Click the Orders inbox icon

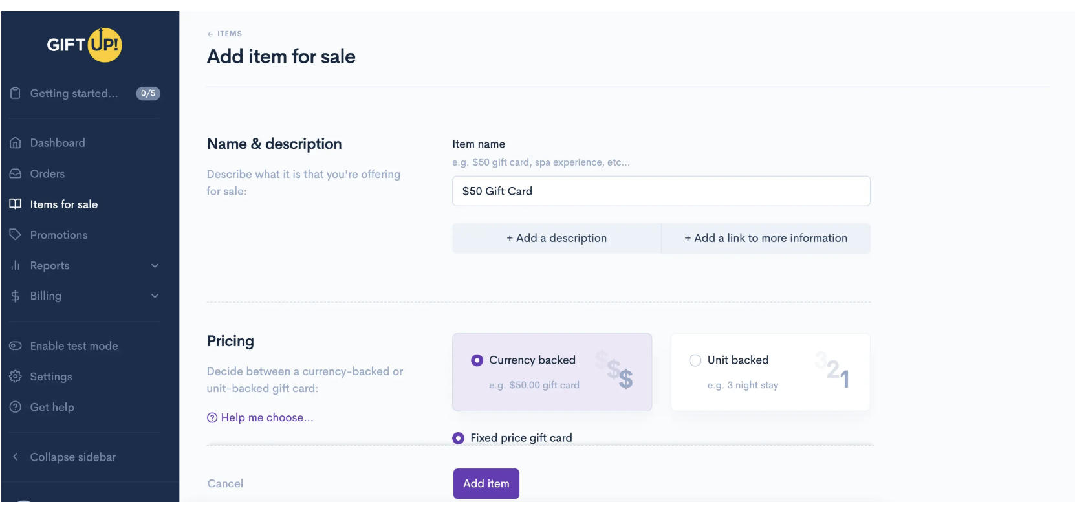coord(16,173)
